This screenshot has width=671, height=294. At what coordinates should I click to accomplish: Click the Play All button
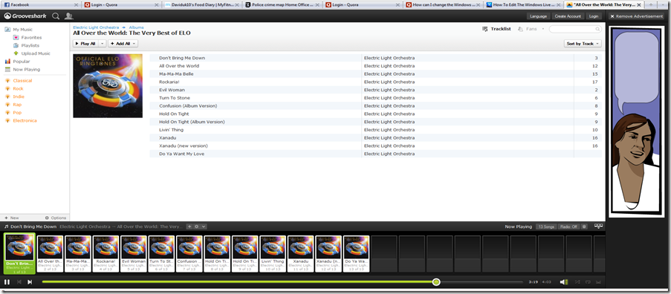click(85, 44)
